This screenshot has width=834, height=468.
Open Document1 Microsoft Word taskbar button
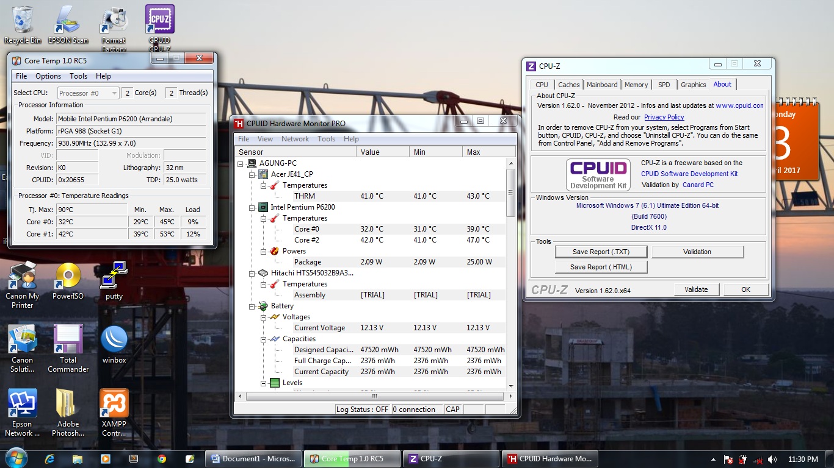click(253, 459)
